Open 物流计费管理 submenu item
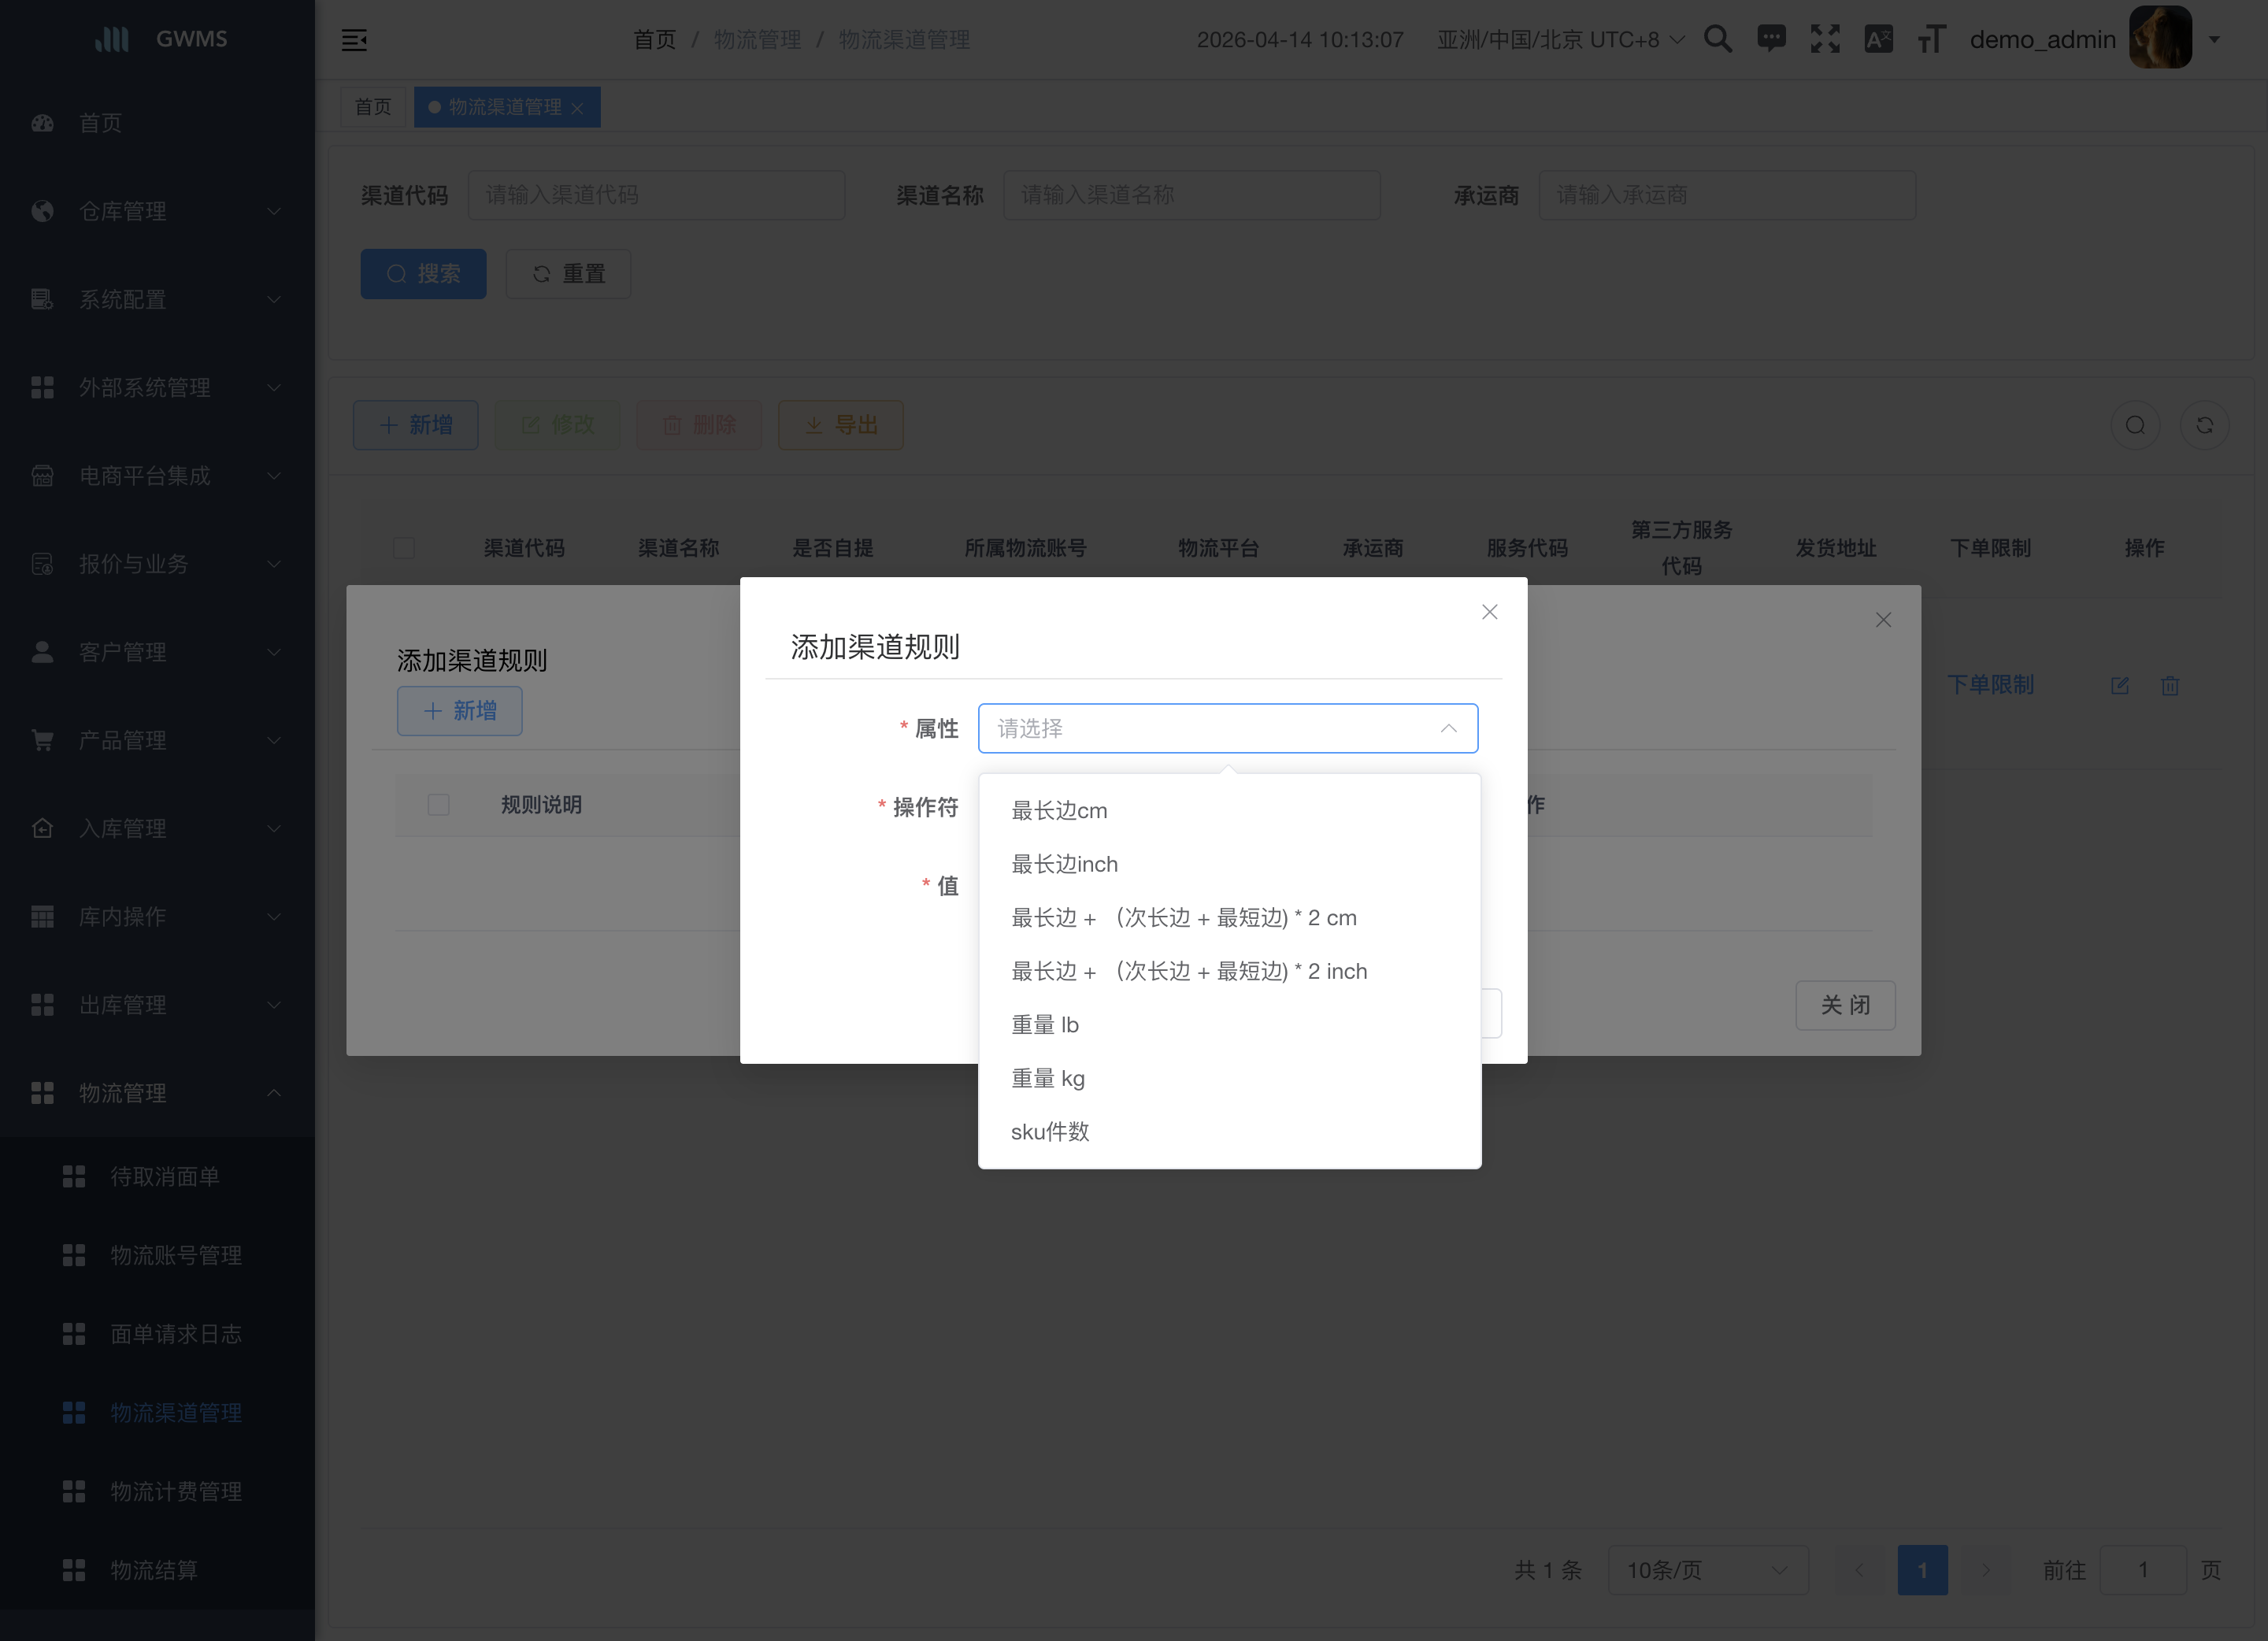The height and width of the screenshot is (1641, 2268). tap(157, 1492)
